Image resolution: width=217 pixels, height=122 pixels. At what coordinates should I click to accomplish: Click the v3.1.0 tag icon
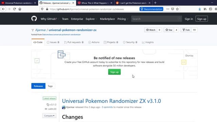[48, 105]
